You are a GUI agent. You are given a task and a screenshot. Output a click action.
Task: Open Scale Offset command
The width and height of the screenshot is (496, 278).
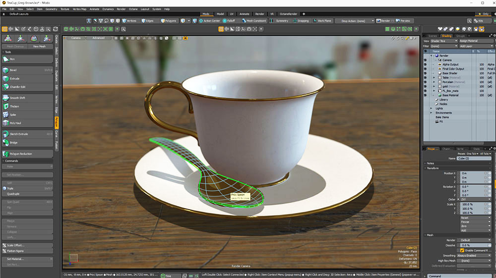[x=27, y=245]
